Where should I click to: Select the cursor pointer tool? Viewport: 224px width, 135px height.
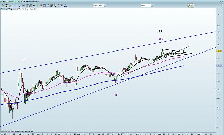coord(3,5)
